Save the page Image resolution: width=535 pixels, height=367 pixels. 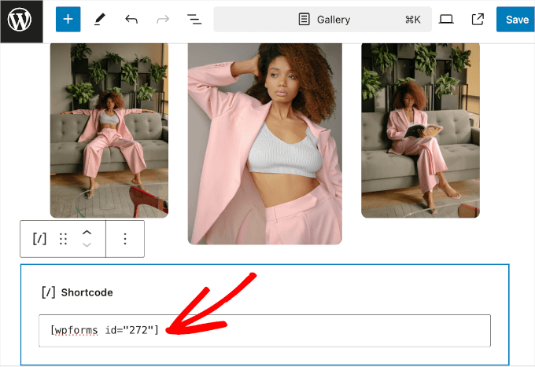click(516, 20)
